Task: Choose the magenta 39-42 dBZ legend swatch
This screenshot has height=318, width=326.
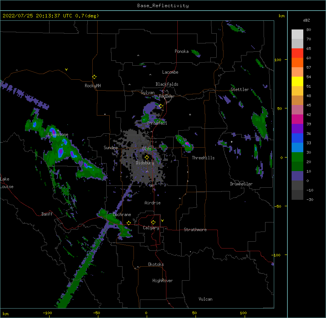Action: coord(297,119)
